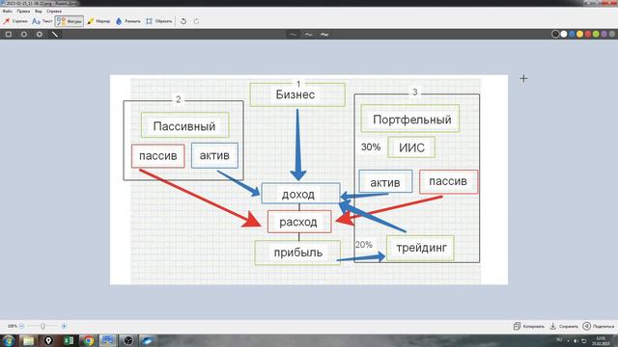Viewport: 618px width, 347px height.
Task: Open the Windows Start menu
Action: pyautogui.click(x=9, y=340)
